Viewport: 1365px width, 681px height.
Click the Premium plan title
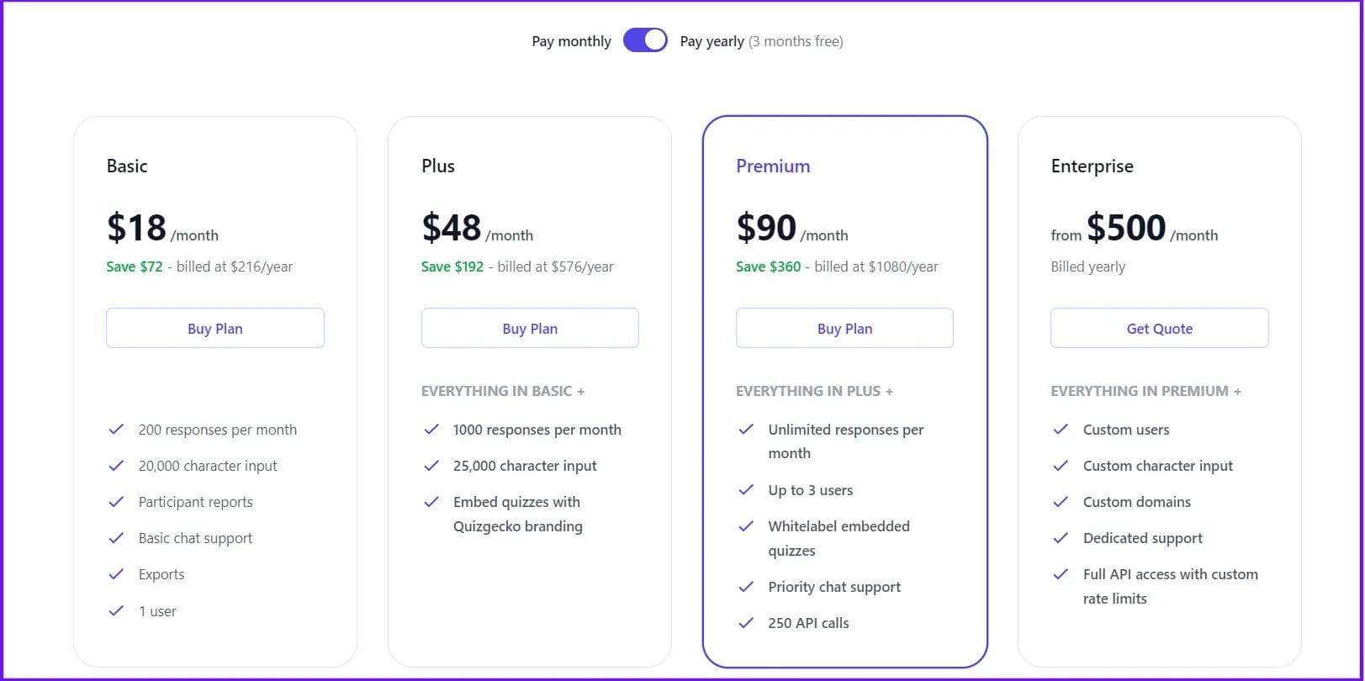(x=773, y=166)
